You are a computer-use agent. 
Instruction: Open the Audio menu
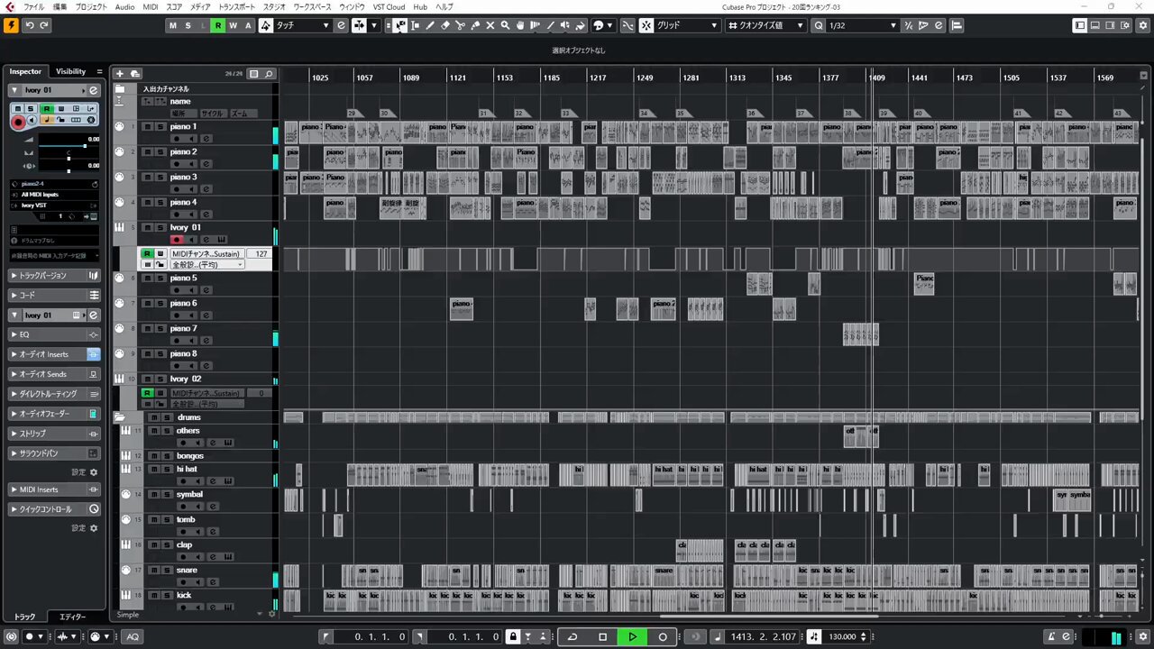[x=125, y=7]
